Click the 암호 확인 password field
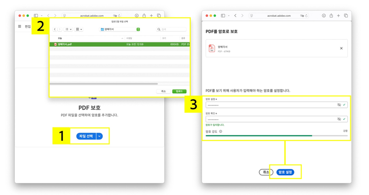The width and height of the screenshot is (369, 195). pyautogui.click(x=277, y=119)
